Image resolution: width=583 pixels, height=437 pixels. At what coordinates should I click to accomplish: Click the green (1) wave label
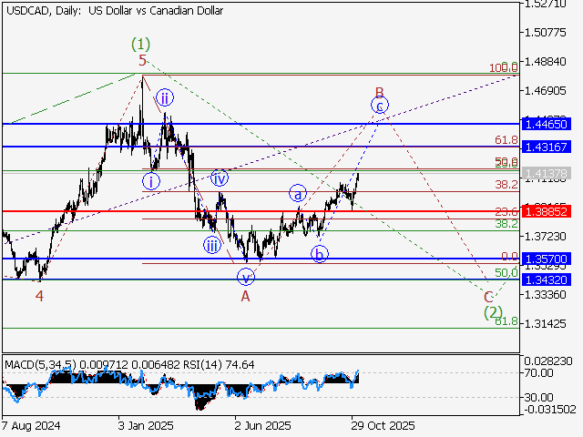[140, 43]
